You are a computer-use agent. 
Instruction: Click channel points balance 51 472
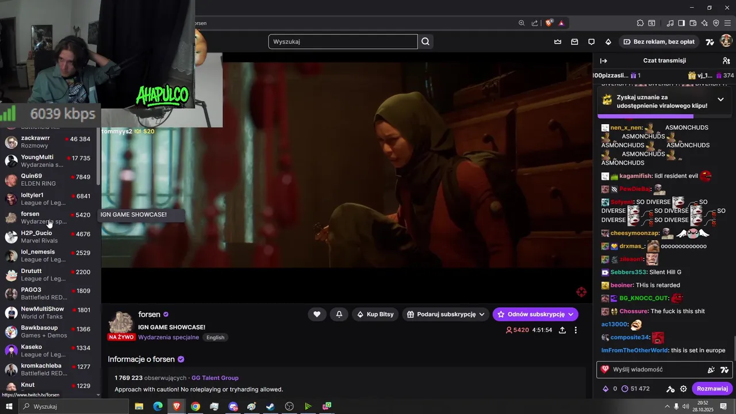635,389
